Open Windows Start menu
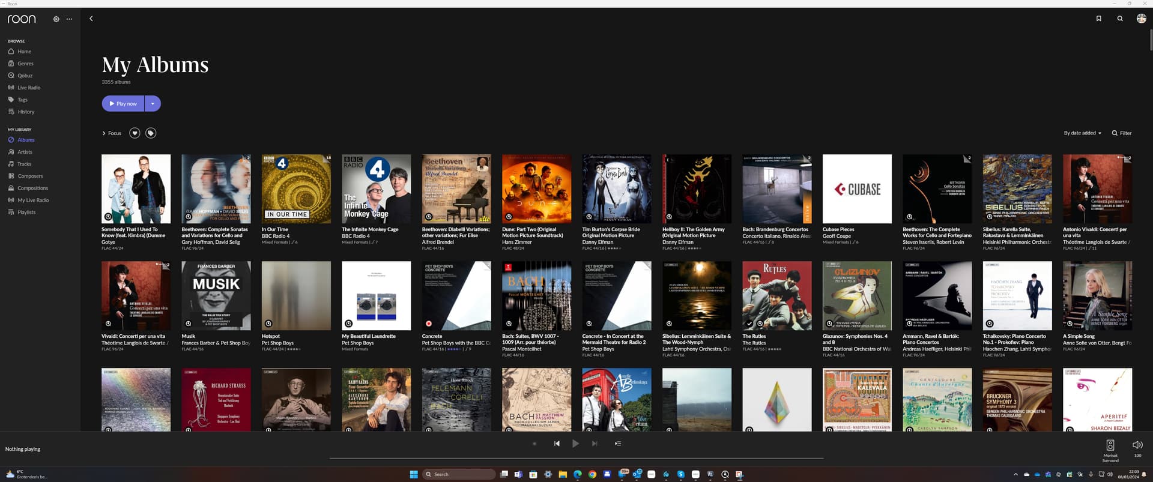Screen dimensions: 1153x482 (414, 474)
